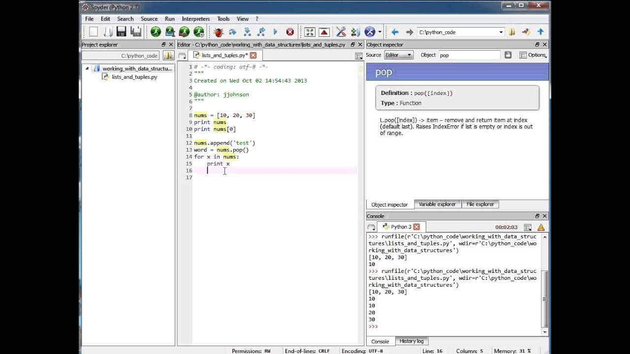Open preferences with the wrench icon
630x354 pixels.
(341, 32)
